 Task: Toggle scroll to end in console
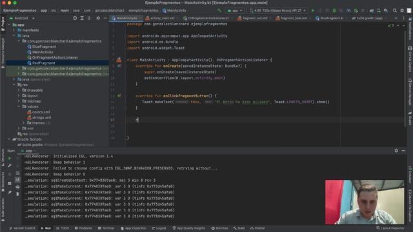point(17,180)
